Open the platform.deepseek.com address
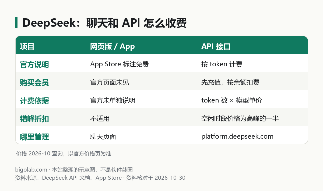This screenshot has height=191, width=323. tap(237, 137)
